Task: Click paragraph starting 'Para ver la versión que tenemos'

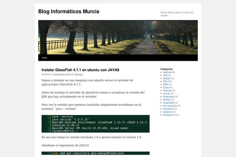Action: (x=91, y=107)
